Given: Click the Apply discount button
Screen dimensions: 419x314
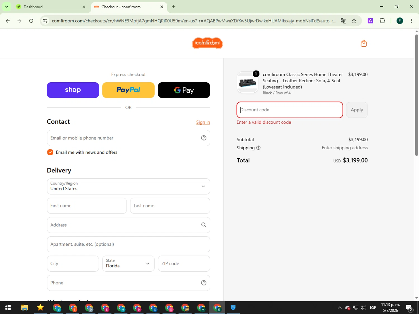Looking at the screenshot, I should 357,110.
